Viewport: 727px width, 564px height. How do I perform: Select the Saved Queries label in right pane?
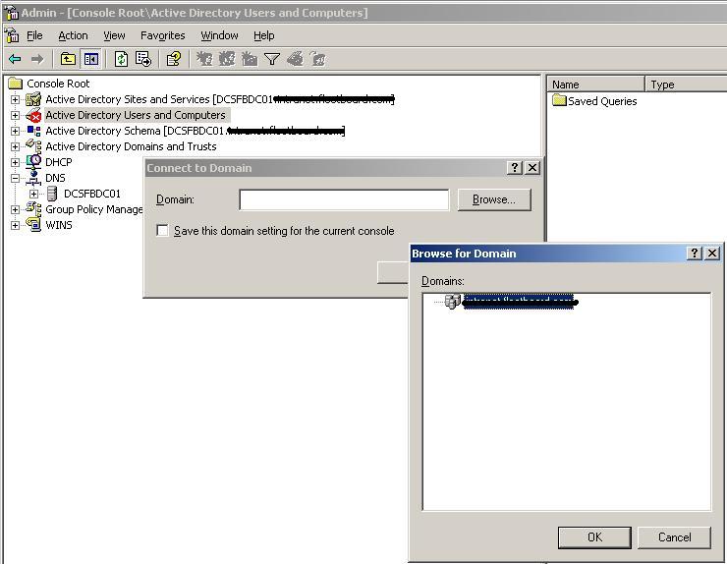(602, 101)
